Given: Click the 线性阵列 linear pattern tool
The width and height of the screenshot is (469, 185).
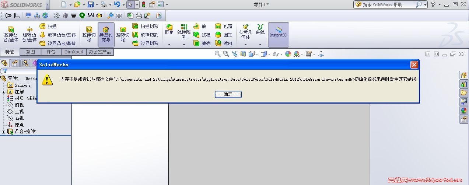Looking at the screenshot, I should pyautogui.click(x=184, y=32).
